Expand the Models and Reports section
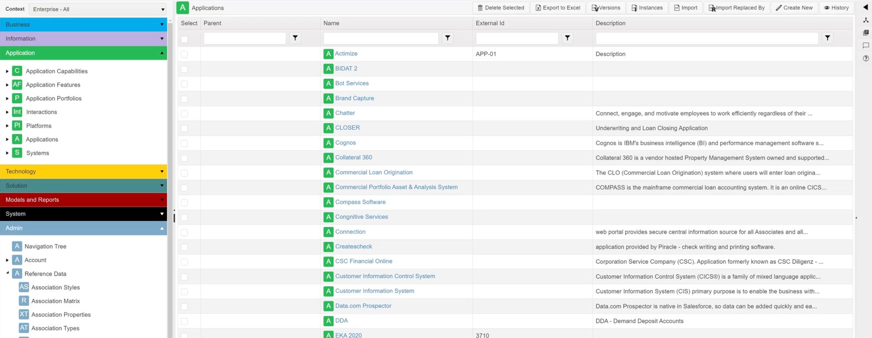The width and height of the screenshot is (872, 338). (x=83, y=200)
